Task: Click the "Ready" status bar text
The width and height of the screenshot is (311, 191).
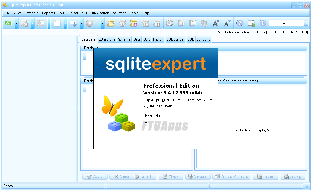Action: [8, 186]
